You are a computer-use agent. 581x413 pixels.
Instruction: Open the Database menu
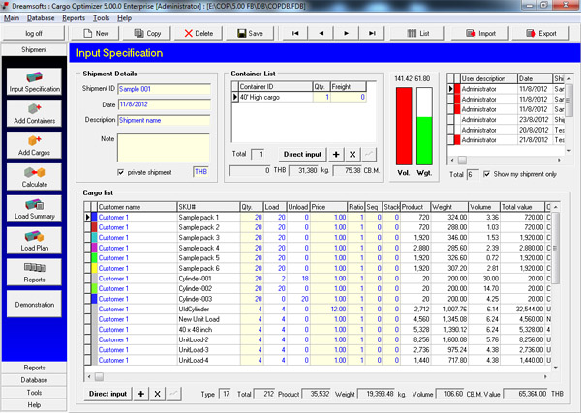point(41,18)
